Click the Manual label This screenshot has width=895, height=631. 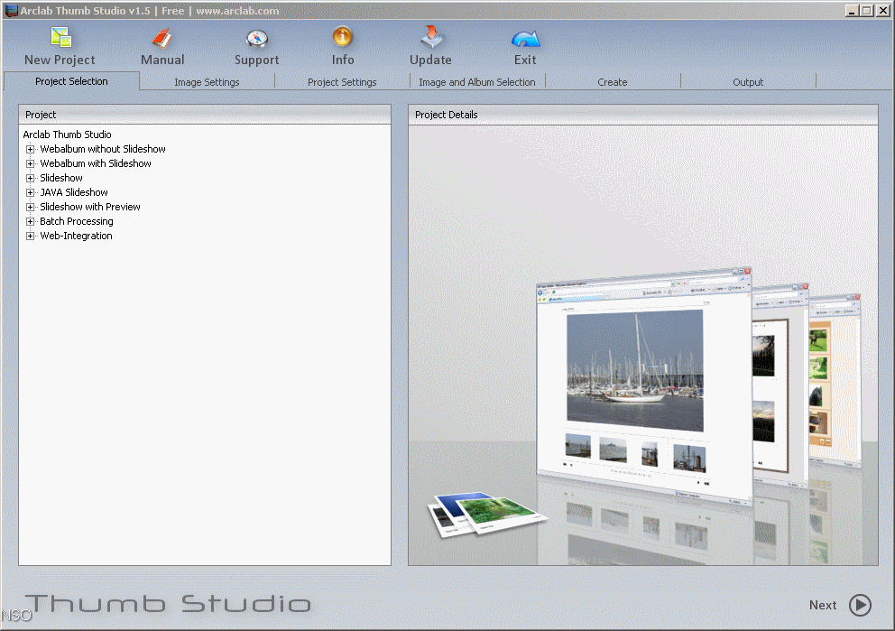pyautogui.click(x=162, y=60)
